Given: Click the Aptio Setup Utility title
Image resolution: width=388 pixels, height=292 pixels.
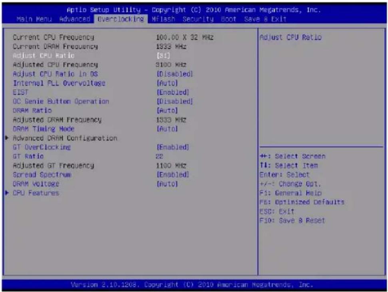Looking at the screenshot, I should [194, 10].
